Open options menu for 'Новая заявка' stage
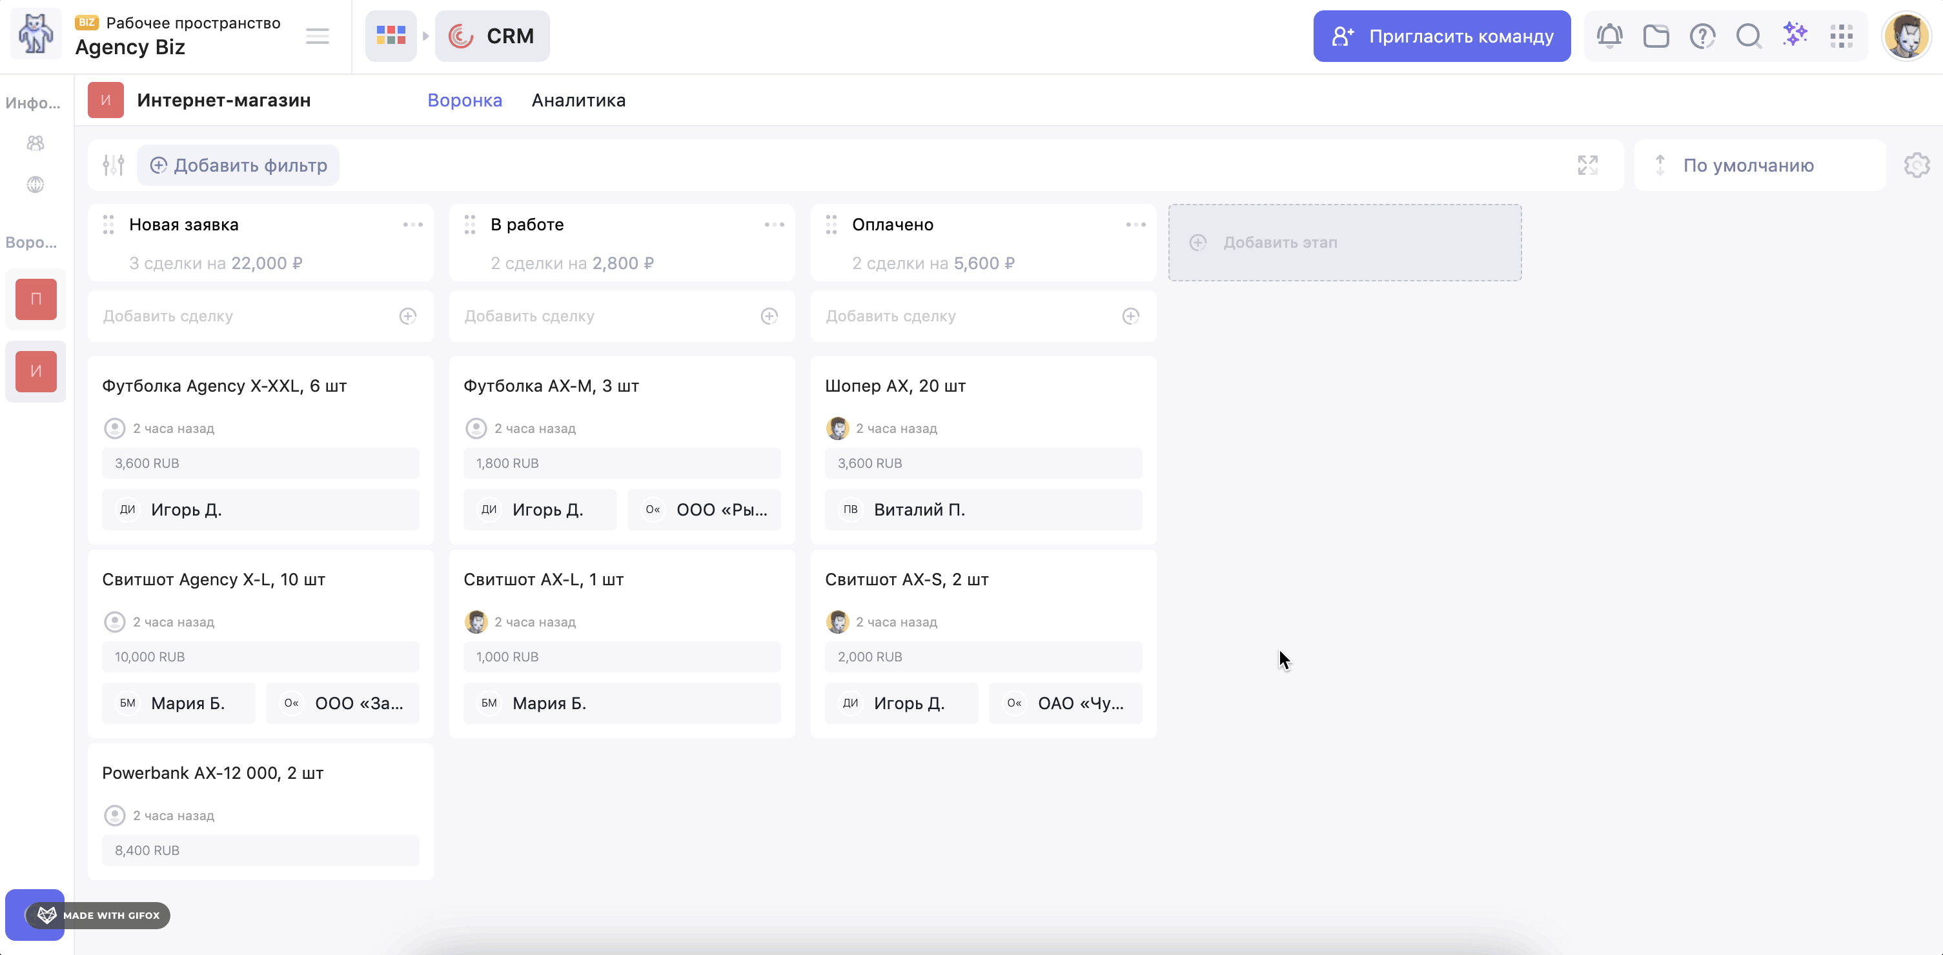The height and width of the screenshot is (955, 1943). pos(412,225)
